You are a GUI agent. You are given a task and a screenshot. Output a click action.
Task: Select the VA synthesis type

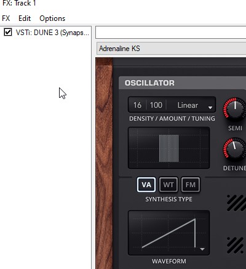[x=146, y=185]
